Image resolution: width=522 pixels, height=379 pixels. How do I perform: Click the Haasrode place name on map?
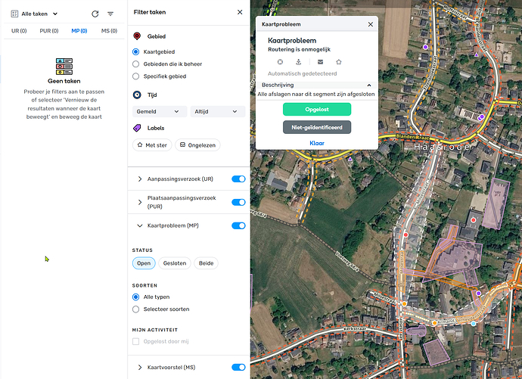442,147
